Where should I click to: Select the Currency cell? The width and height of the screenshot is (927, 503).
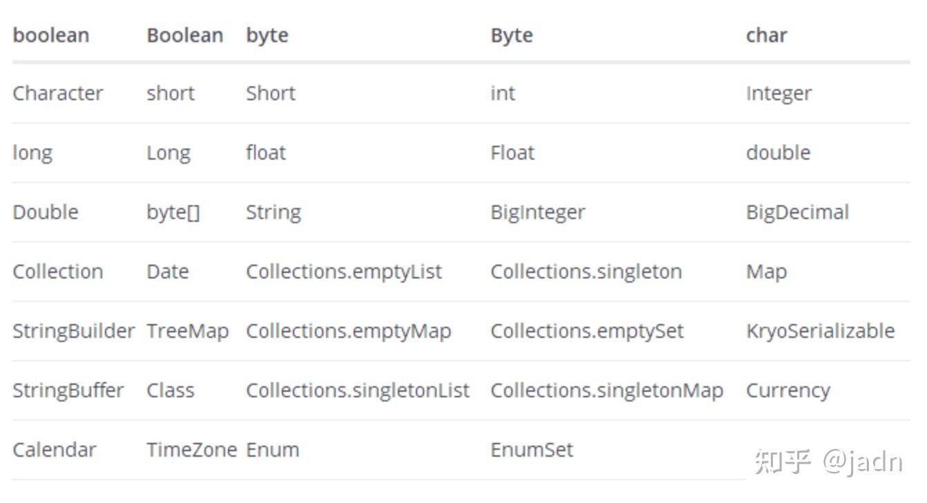click(x=787, y=390)
